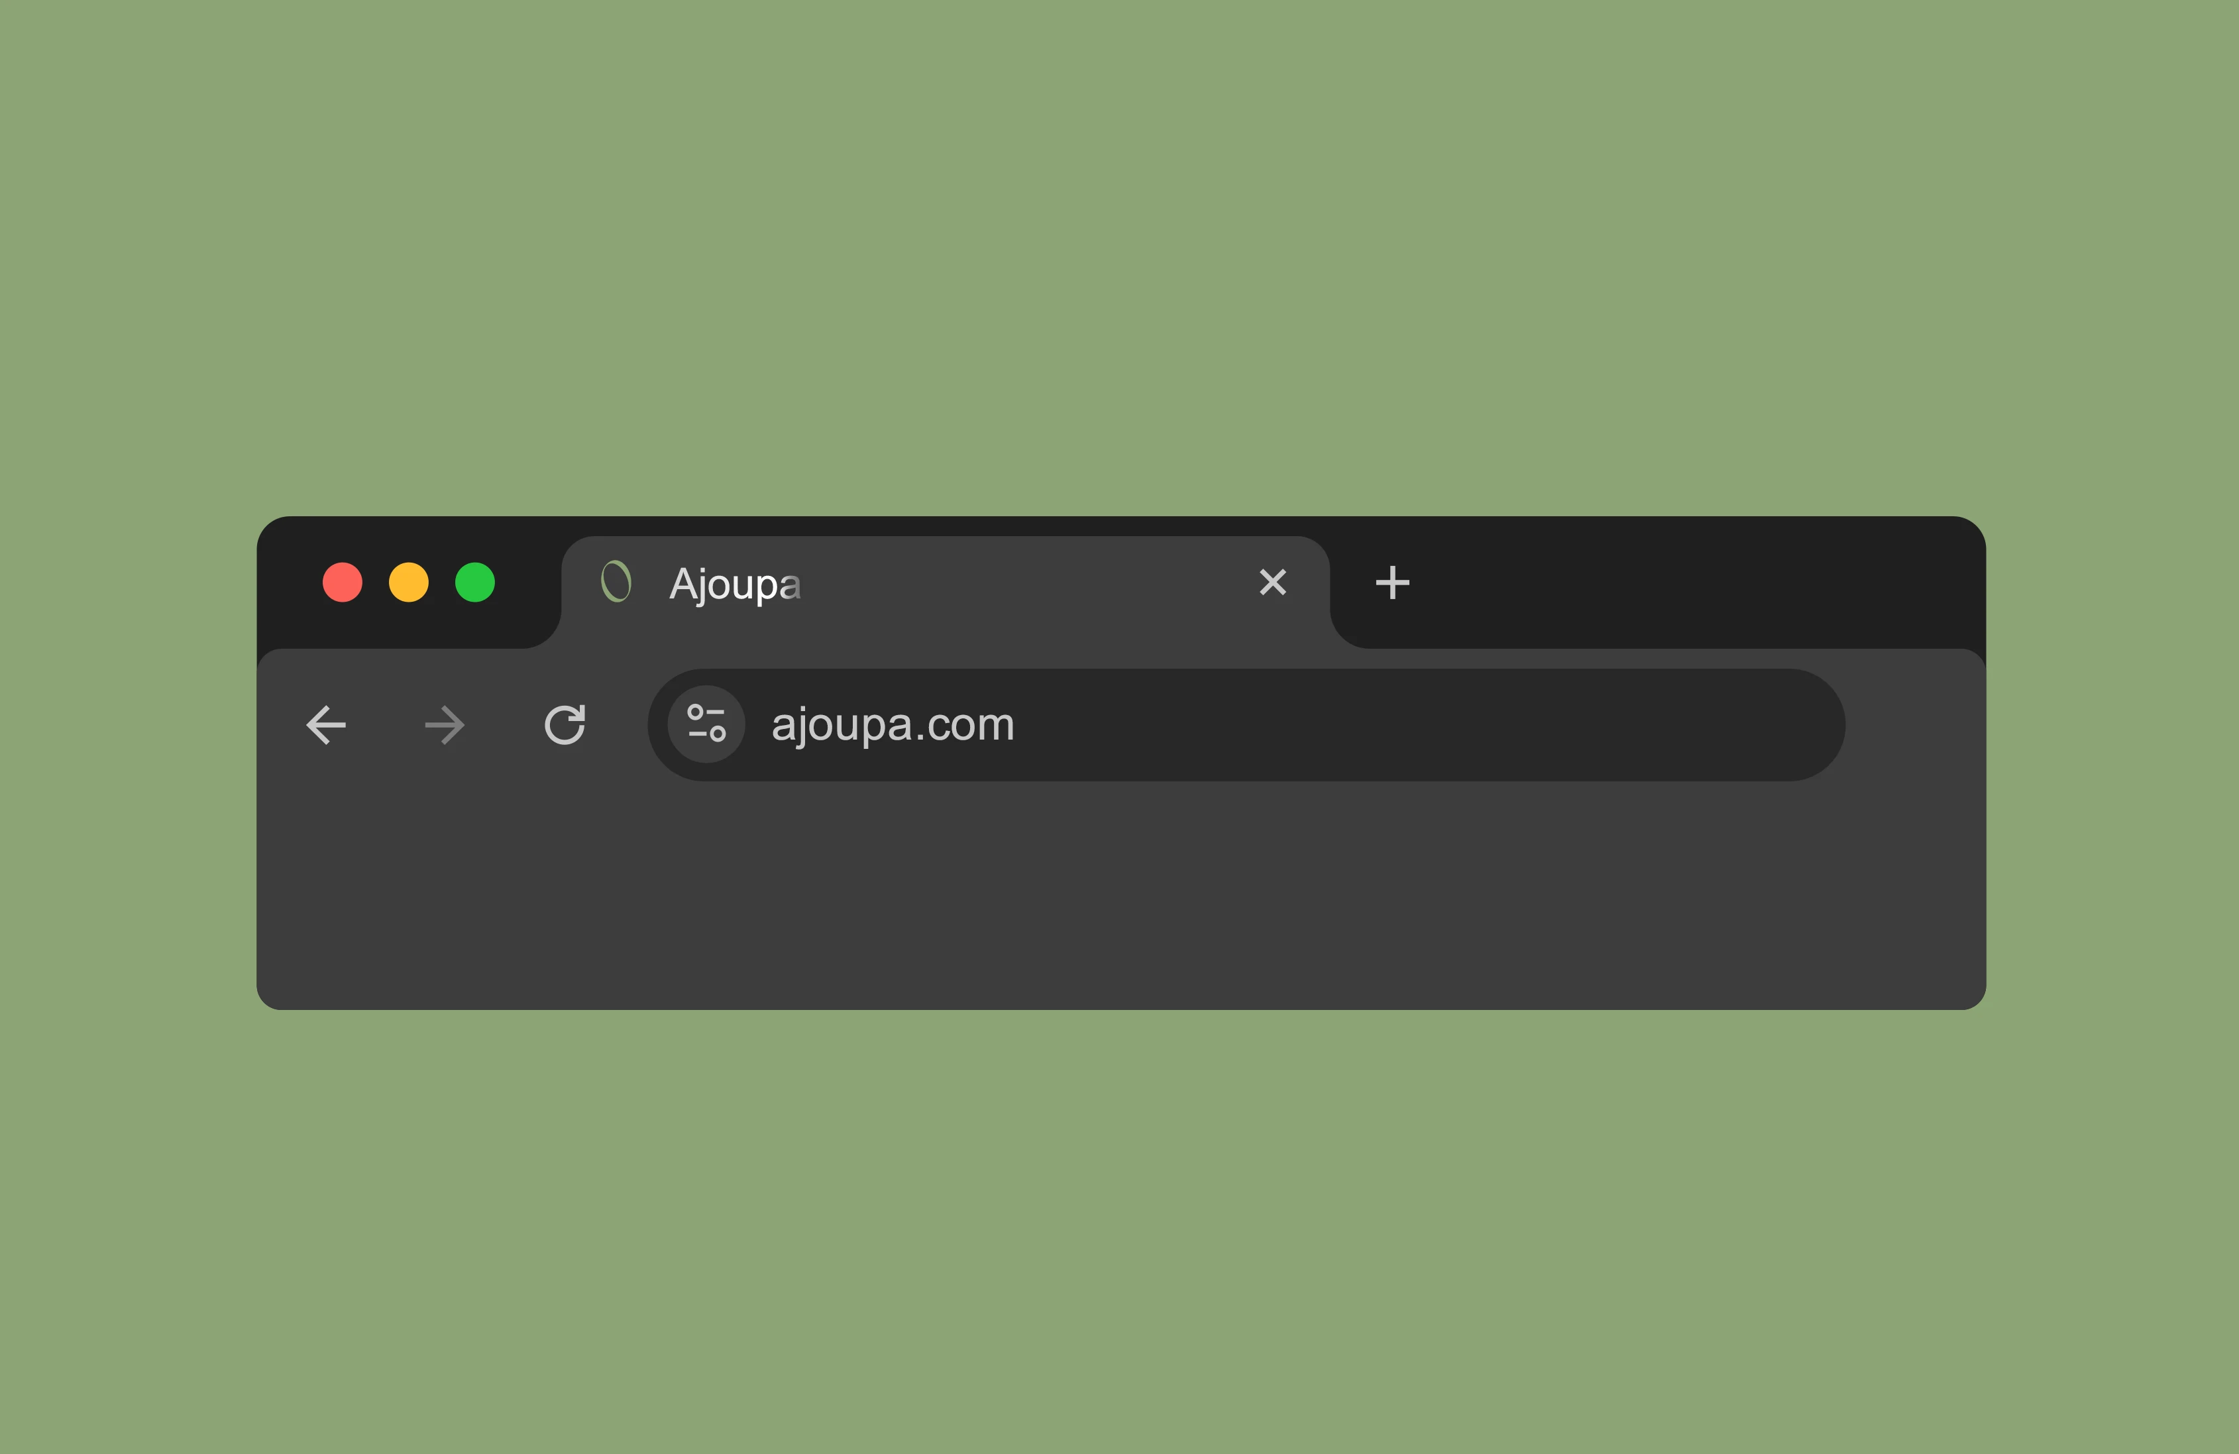Click the blank tab space before close X
2239x1454 pixels.
pos(1026,583)
